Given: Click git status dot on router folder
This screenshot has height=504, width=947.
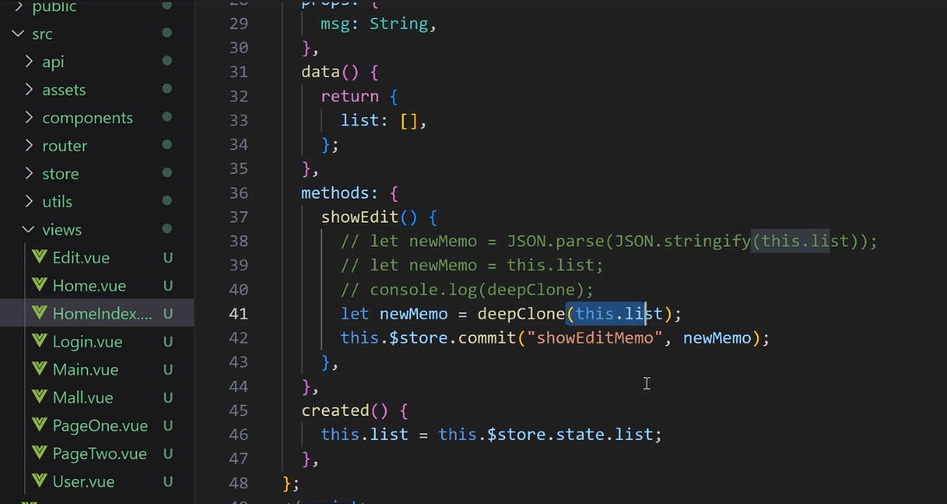Looking at the screenshot, I should pos(167,144).
